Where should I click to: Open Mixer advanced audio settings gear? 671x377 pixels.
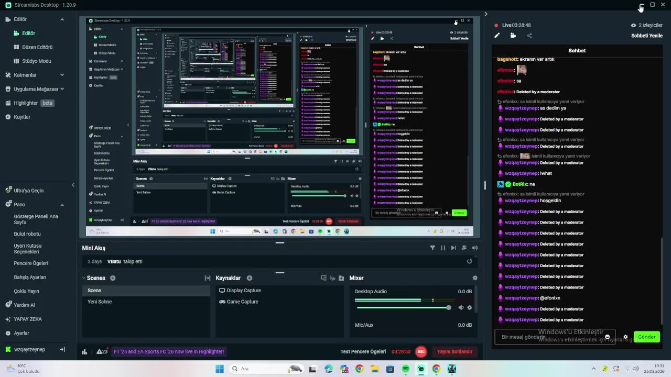[475, 278]
